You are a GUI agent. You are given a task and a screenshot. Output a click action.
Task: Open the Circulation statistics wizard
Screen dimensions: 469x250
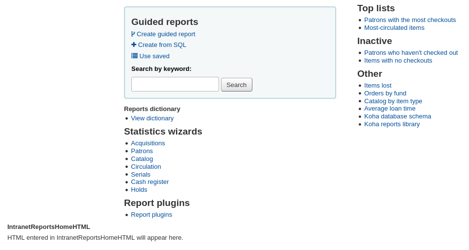pyautogui.click(x=146, y=167)
